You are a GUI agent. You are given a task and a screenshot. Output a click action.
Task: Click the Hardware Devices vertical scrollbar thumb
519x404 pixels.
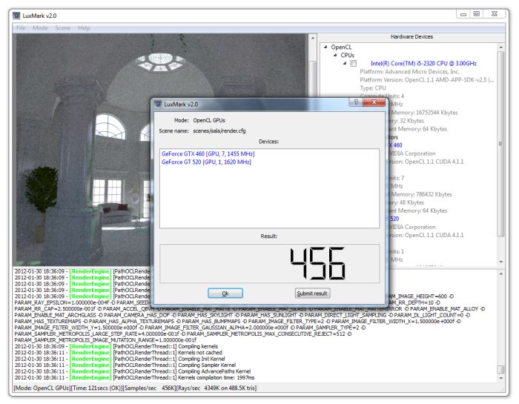click(500, 144)
